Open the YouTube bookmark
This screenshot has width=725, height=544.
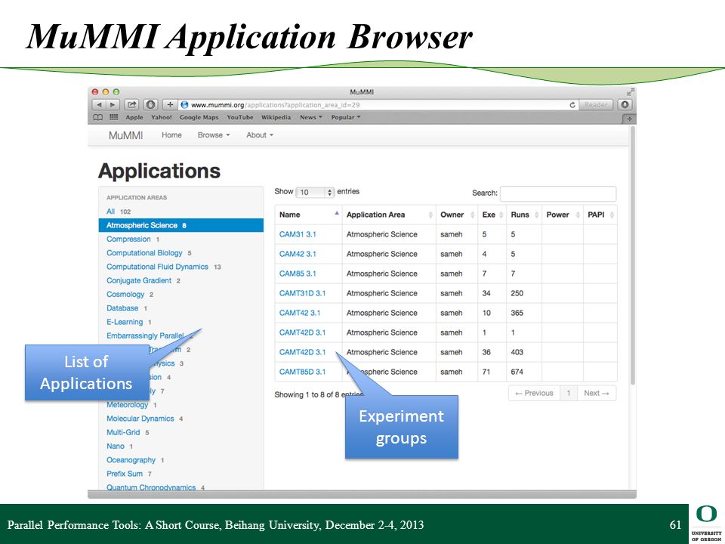click(240, 118)
